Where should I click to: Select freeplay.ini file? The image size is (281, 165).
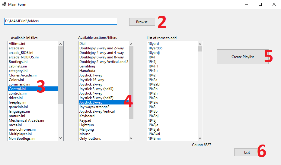[x=33, y=102]
